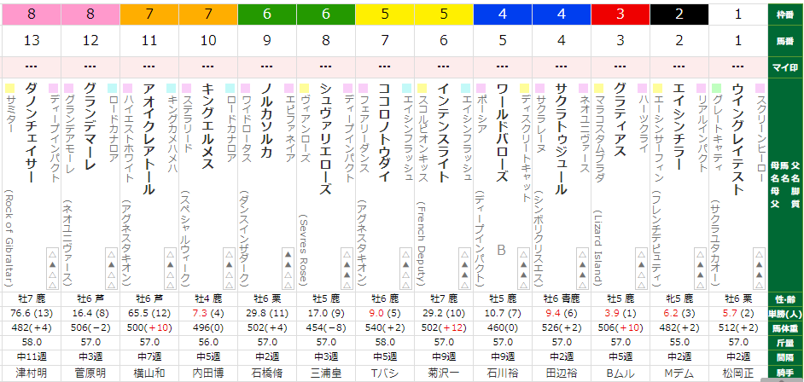
Task: Open the My印 selector for horse 5
Action: tap(503, 67)
